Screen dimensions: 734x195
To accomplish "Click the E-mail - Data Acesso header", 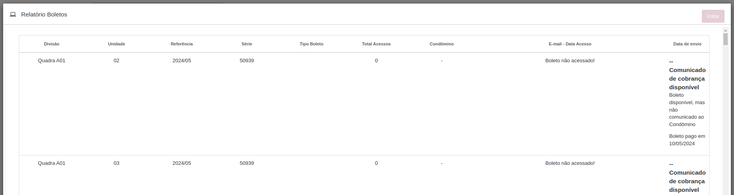I will [570, 44].
